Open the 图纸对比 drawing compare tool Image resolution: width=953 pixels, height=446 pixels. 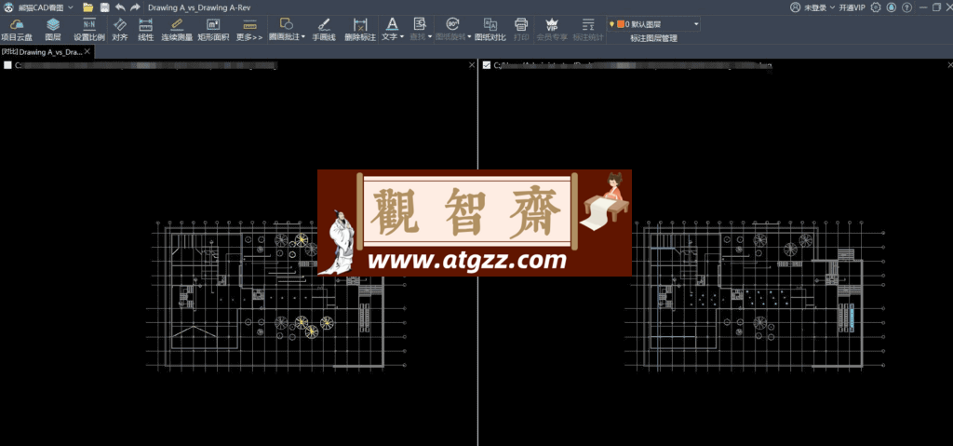pyautogui.click(x=490, y=29)
